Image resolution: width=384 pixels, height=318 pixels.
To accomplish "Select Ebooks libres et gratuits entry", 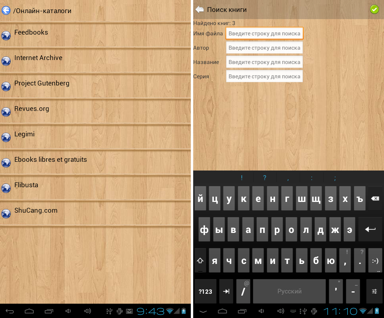I will pos(50,160).
